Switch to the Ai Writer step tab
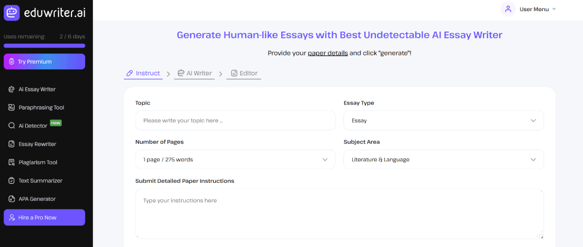 click(194, 73)
